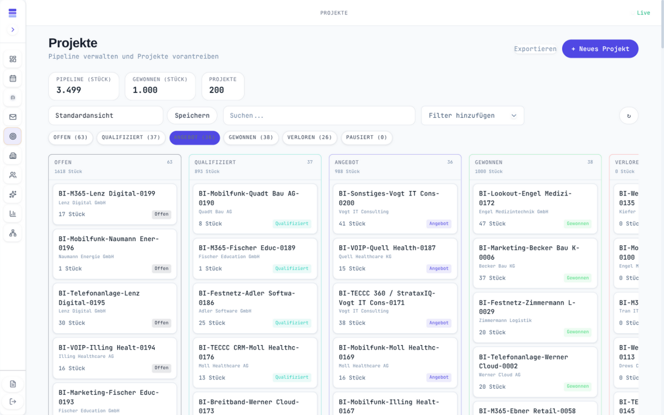
Task: Open the sparkles AI icon in sidebar
Action: [13, 195]
